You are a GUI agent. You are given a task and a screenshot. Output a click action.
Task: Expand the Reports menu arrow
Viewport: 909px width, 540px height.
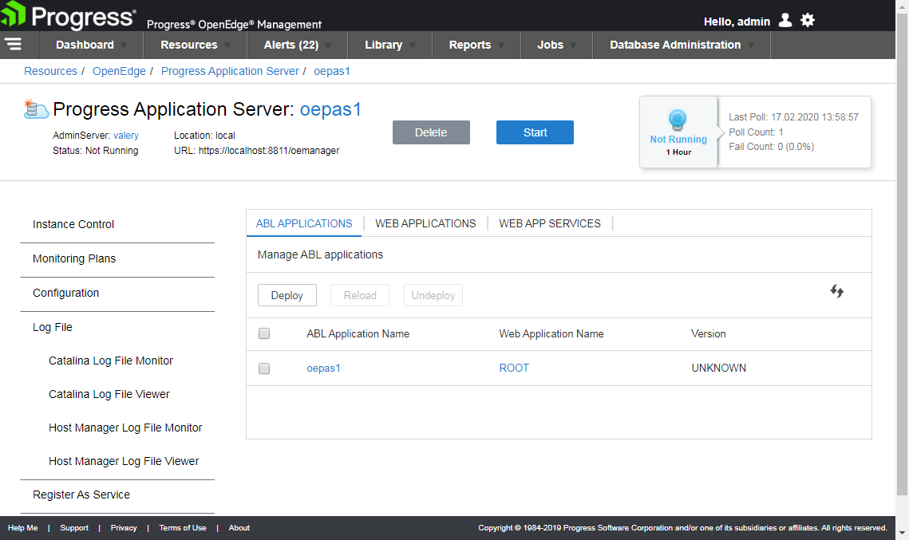click(x=501, y=45)
